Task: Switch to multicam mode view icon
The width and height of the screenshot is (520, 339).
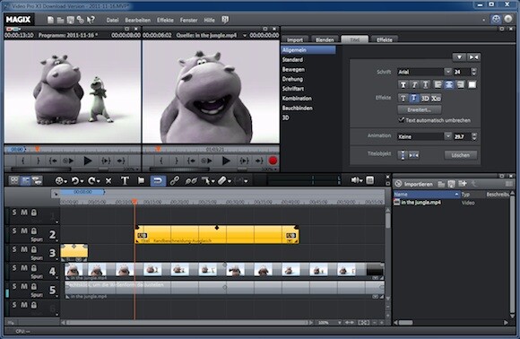Action: coord(37,180)
